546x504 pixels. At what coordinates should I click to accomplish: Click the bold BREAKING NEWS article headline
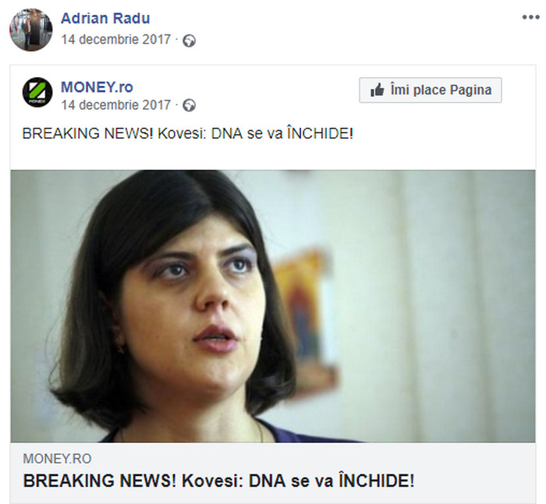pyautogui.click(x=218, y=481)
